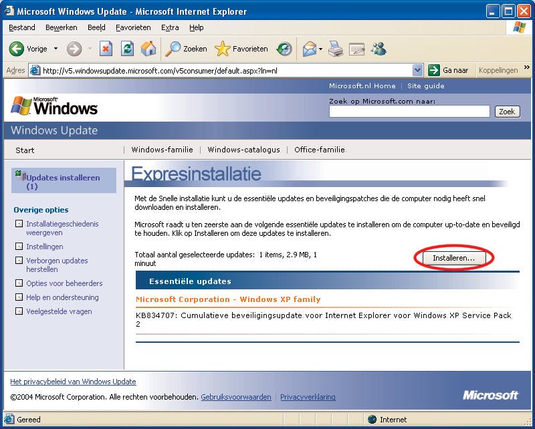Click the Installeren... button

[x=454, y=258]
